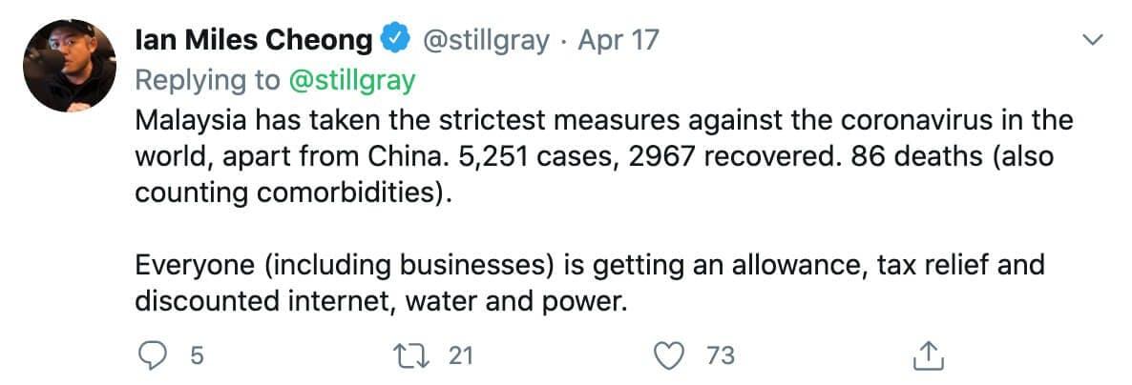Click the blue verified badge
Screen dimensions: 1132x385
pyautogui.click(x=394, y=40)
